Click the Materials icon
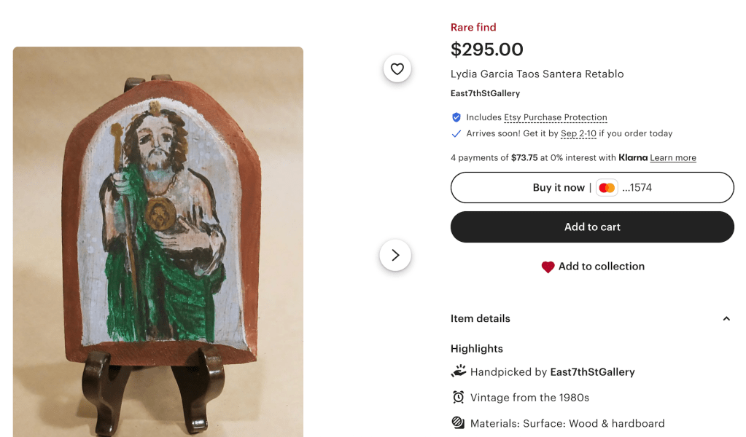Screen dimensions: 746x437 [x=458, y=422]
